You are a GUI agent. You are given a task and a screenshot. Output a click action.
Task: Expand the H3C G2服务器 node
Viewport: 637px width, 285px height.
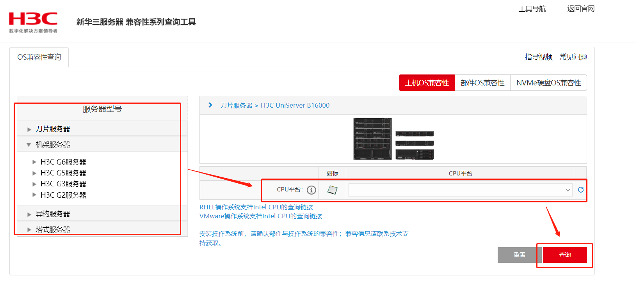(x=34, y=195)
